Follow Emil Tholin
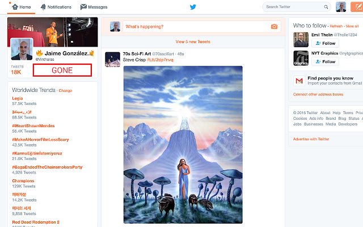 click(325, 43)
